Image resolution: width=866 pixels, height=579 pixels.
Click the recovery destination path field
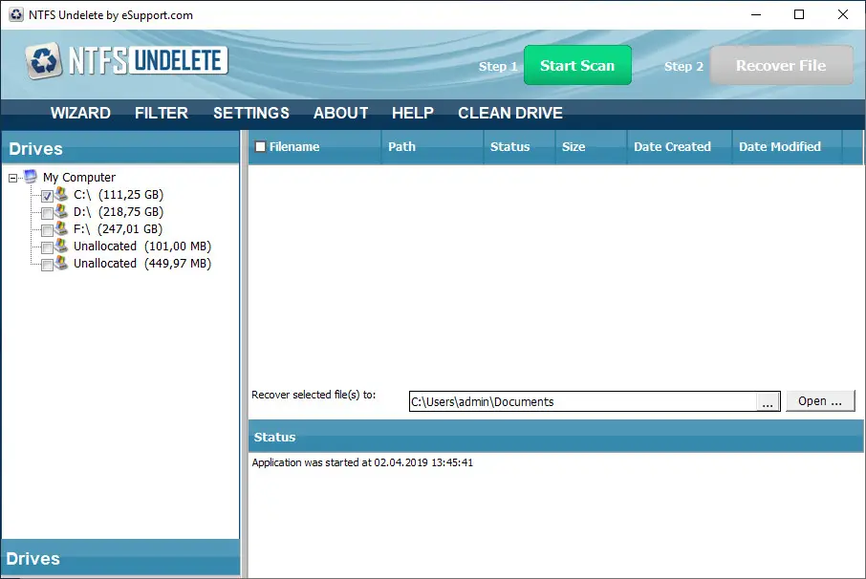point(583,402)
